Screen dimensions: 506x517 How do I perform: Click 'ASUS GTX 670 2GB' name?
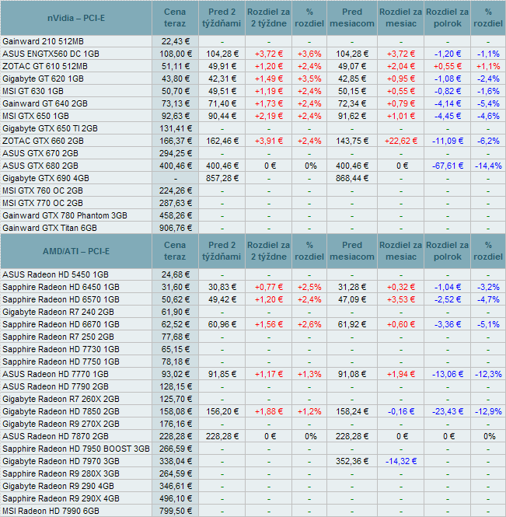pos(40,153)
